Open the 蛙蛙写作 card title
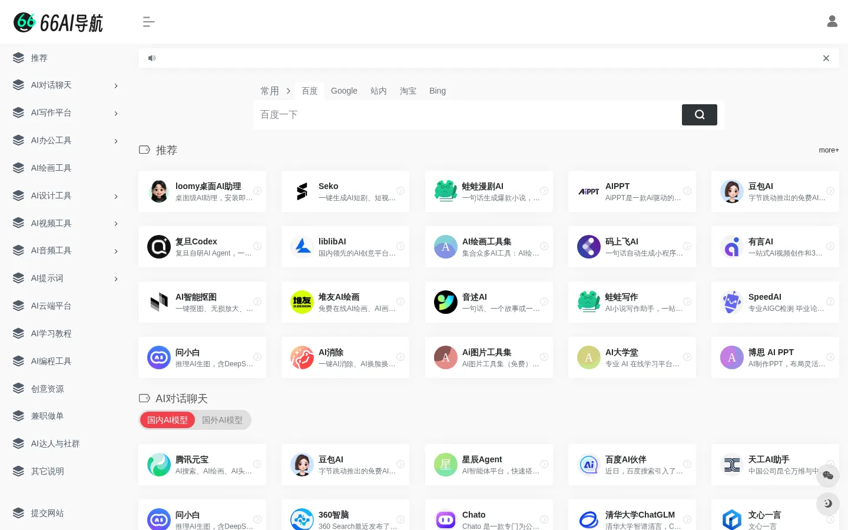This screenshot has width=848, height=530. (622, 297)
